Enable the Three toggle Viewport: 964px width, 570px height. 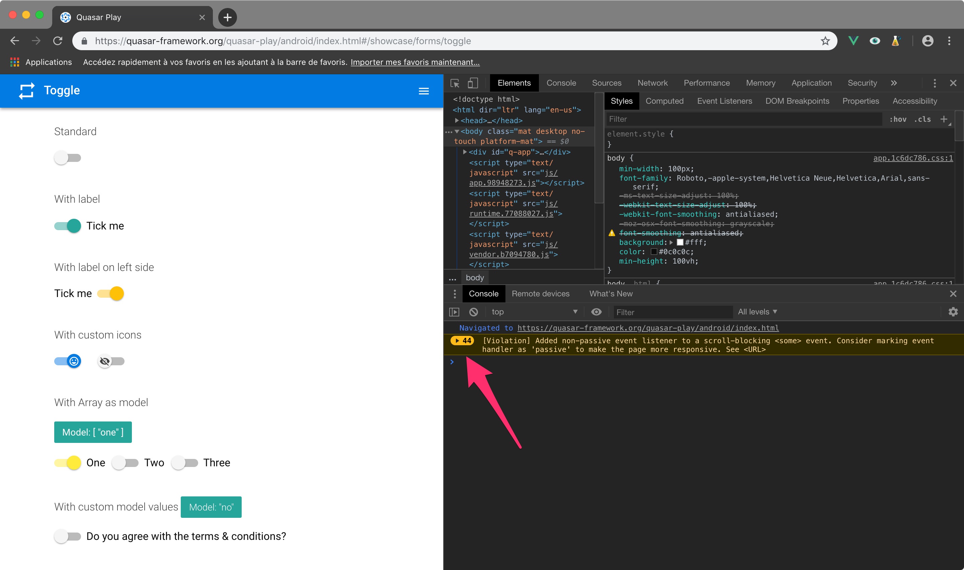(185, 462)
